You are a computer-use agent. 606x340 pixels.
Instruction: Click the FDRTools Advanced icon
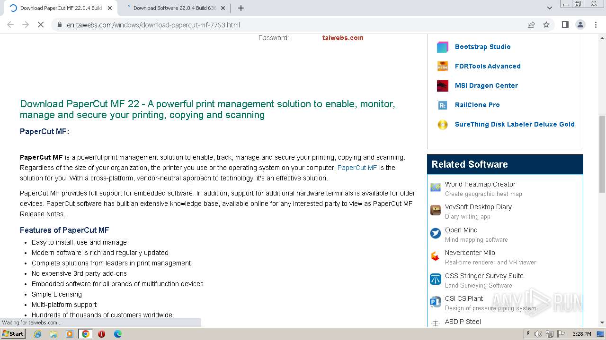(x=442, y=66)
